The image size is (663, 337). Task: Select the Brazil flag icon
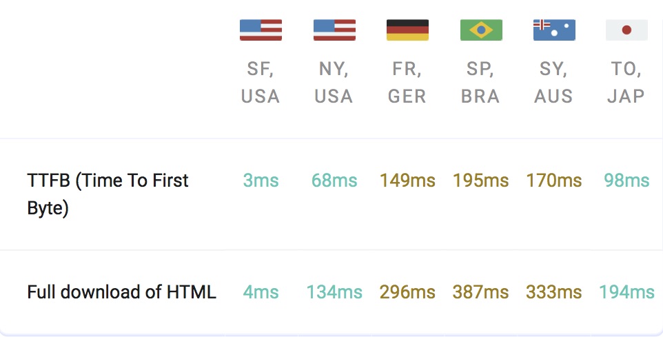pyautogui.click(x=481, y=30)
